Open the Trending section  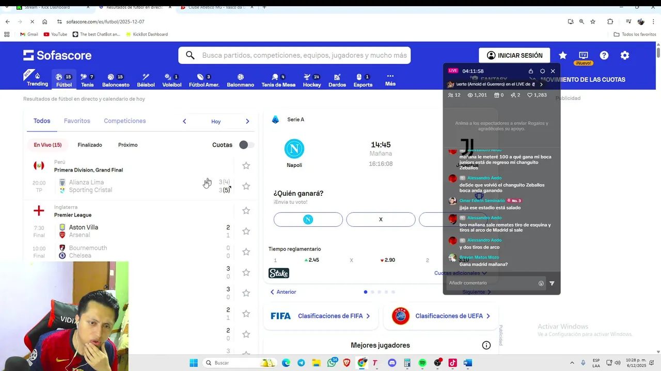pos(37,79)
